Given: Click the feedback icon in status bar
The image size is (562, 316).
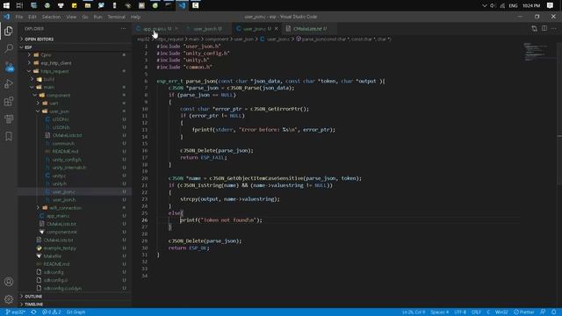Looking at the screenshot, I should (x=543, y=312).
